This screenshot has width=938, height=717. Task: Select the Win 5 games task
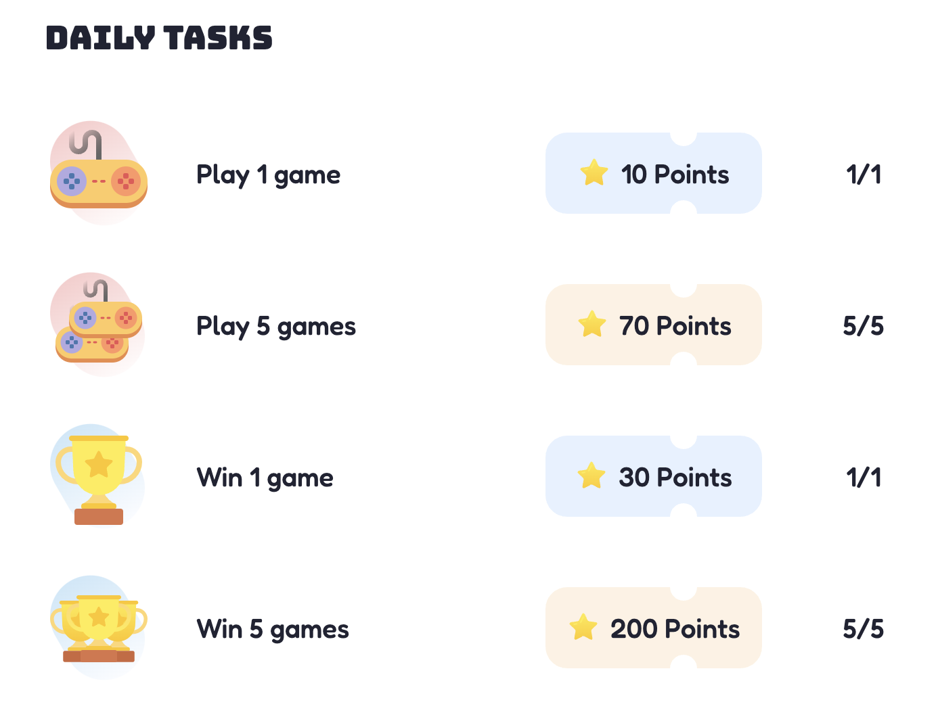(273, 630)
